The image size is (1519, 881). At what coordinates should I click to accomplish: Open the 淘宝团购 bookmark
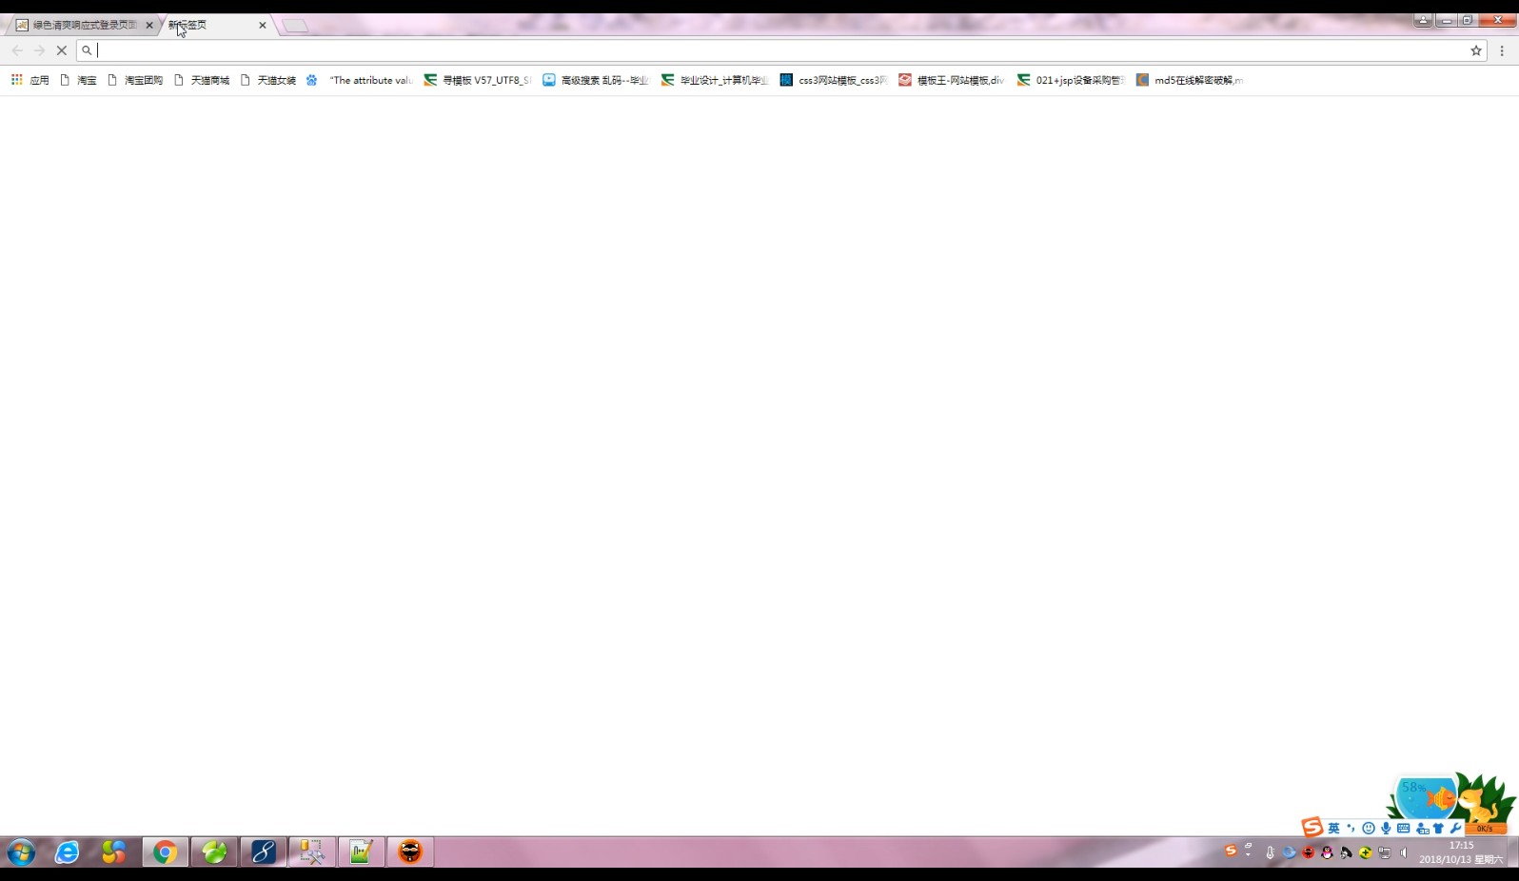point(135,80)
